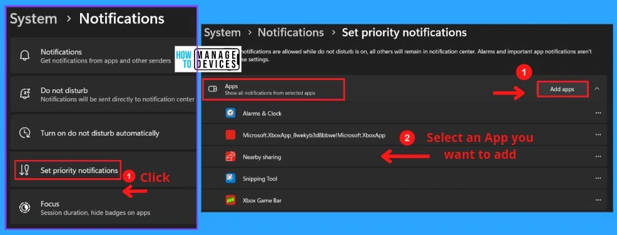Click the bell icon beside Notifications
617x235 pixels.
24,56
